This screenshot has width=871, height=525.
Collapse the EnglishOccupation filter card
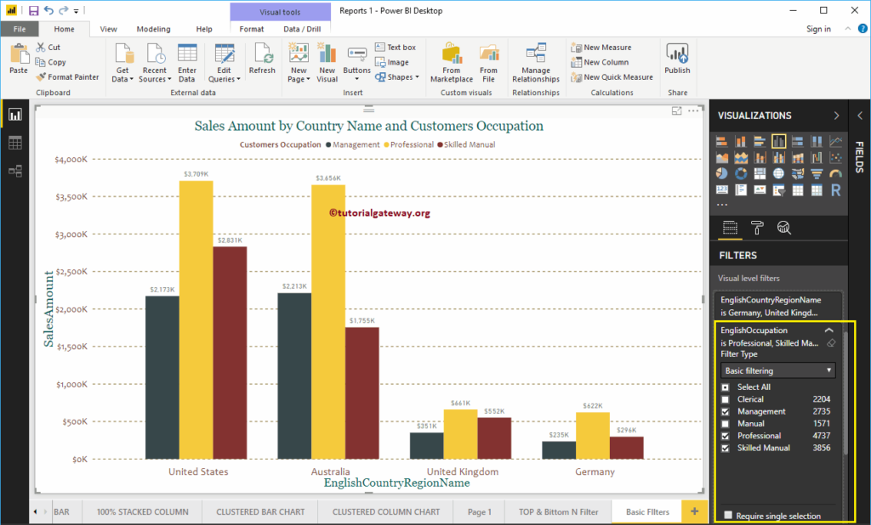(828, 330)
